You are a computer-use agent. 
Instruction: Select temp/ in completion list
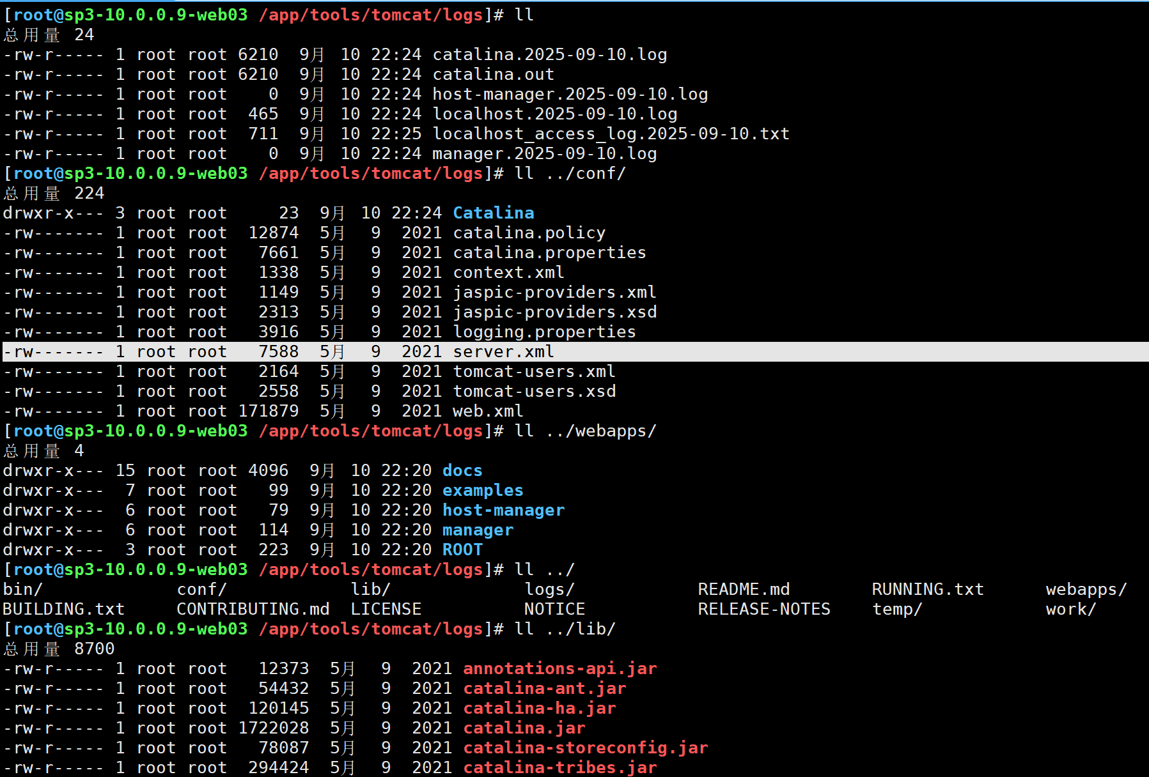pyautogui.click(x=898, y=609)
